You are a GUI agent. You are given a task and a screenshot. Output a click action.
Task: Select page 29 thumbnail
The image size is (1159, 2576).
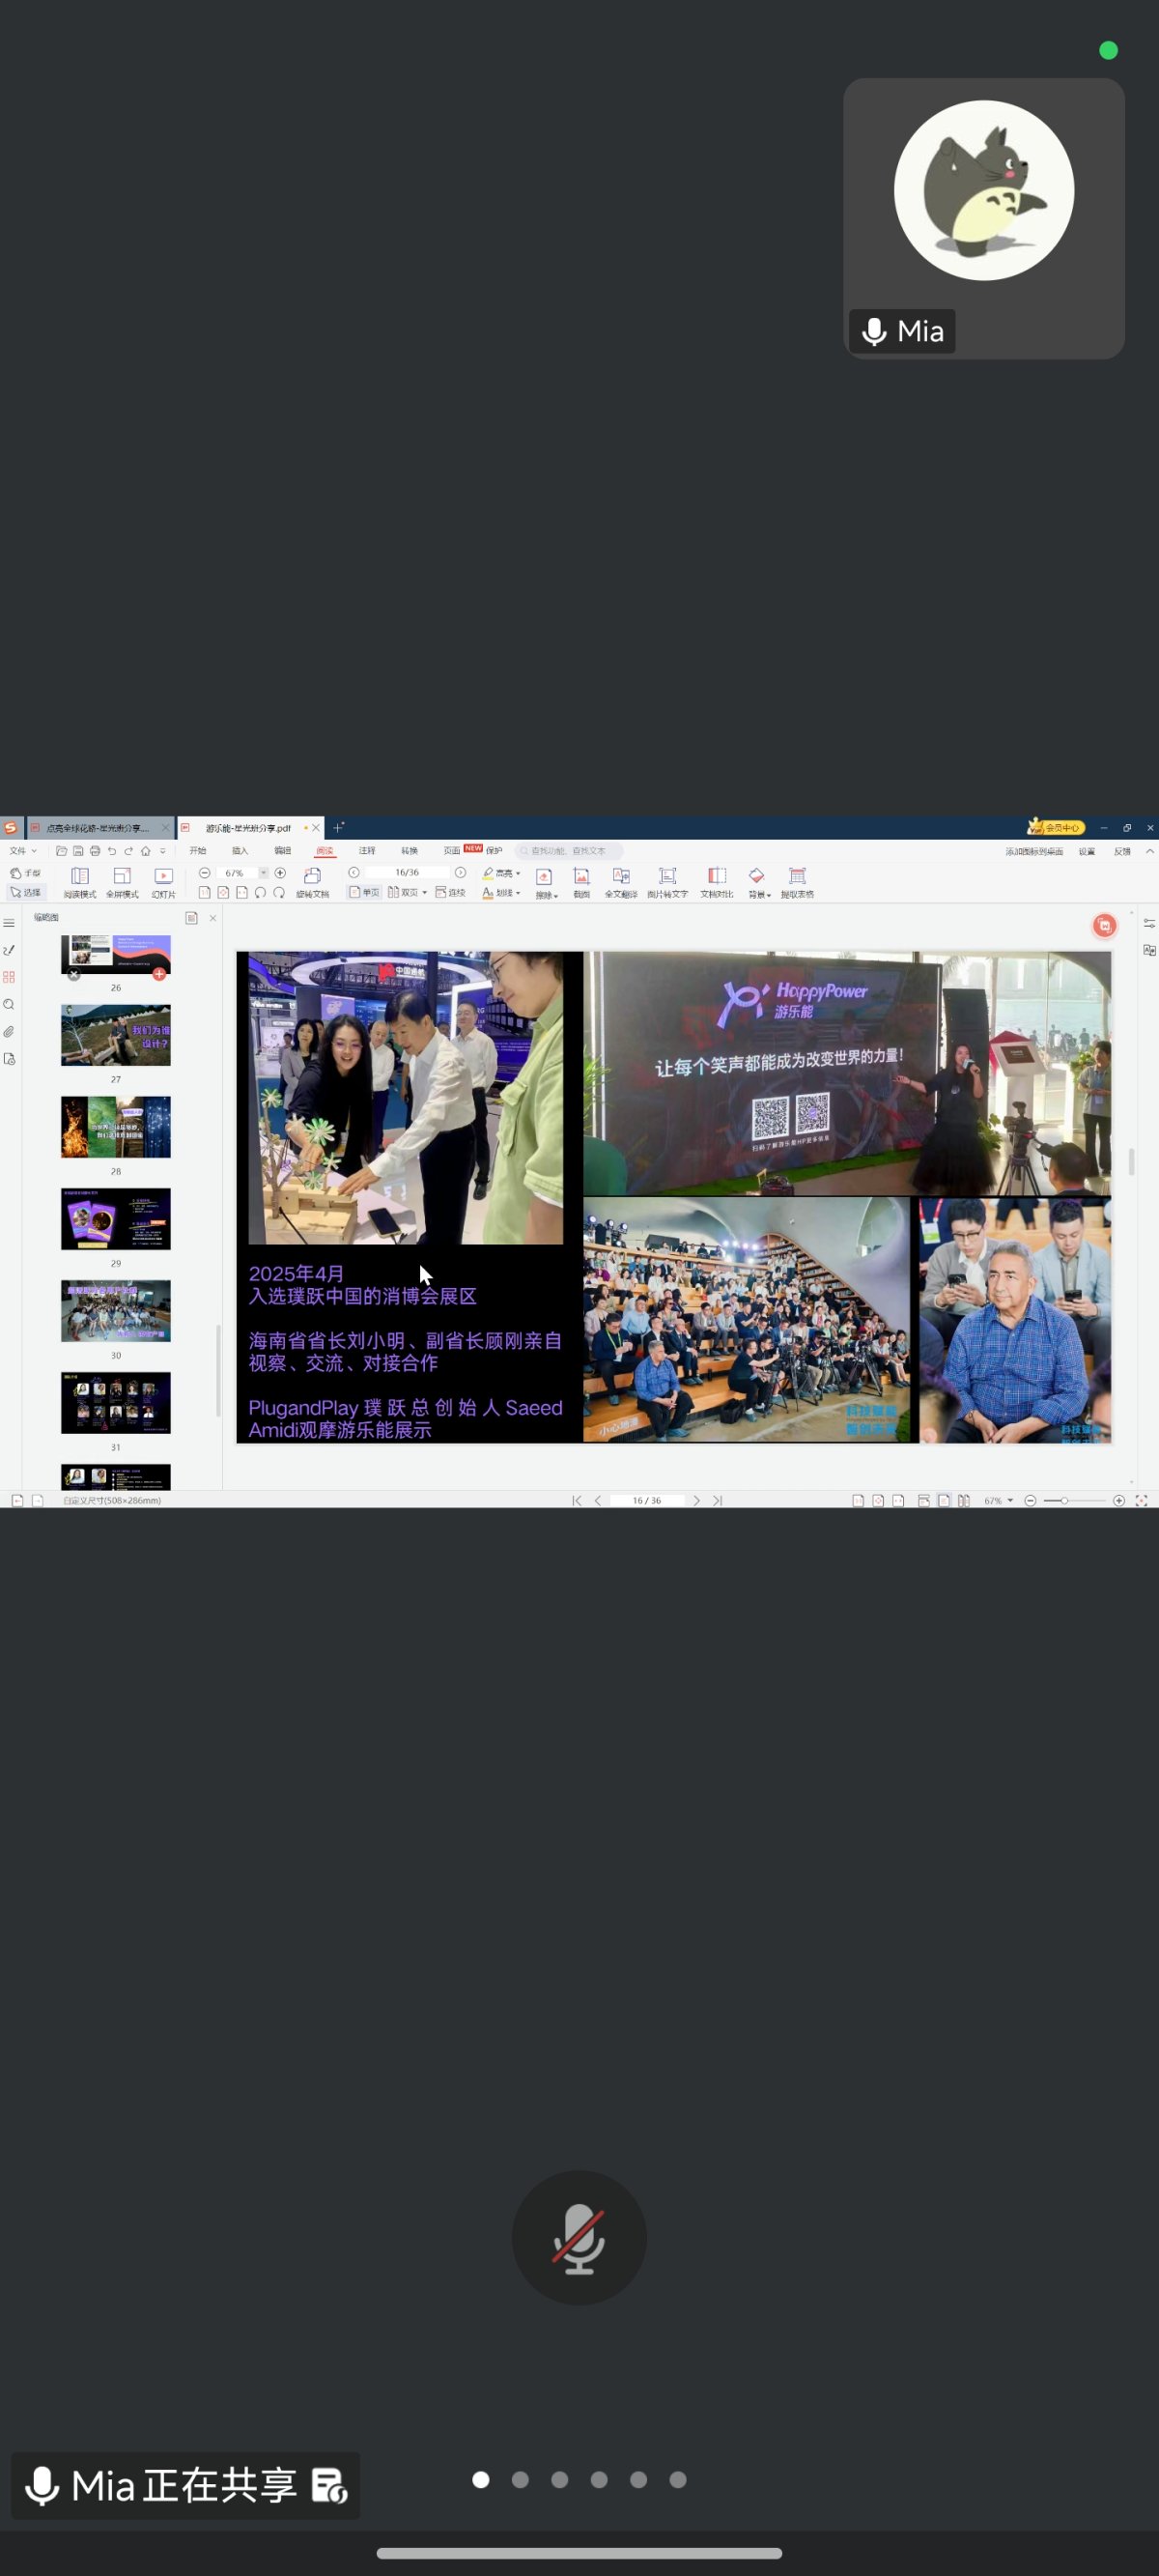116,1219
